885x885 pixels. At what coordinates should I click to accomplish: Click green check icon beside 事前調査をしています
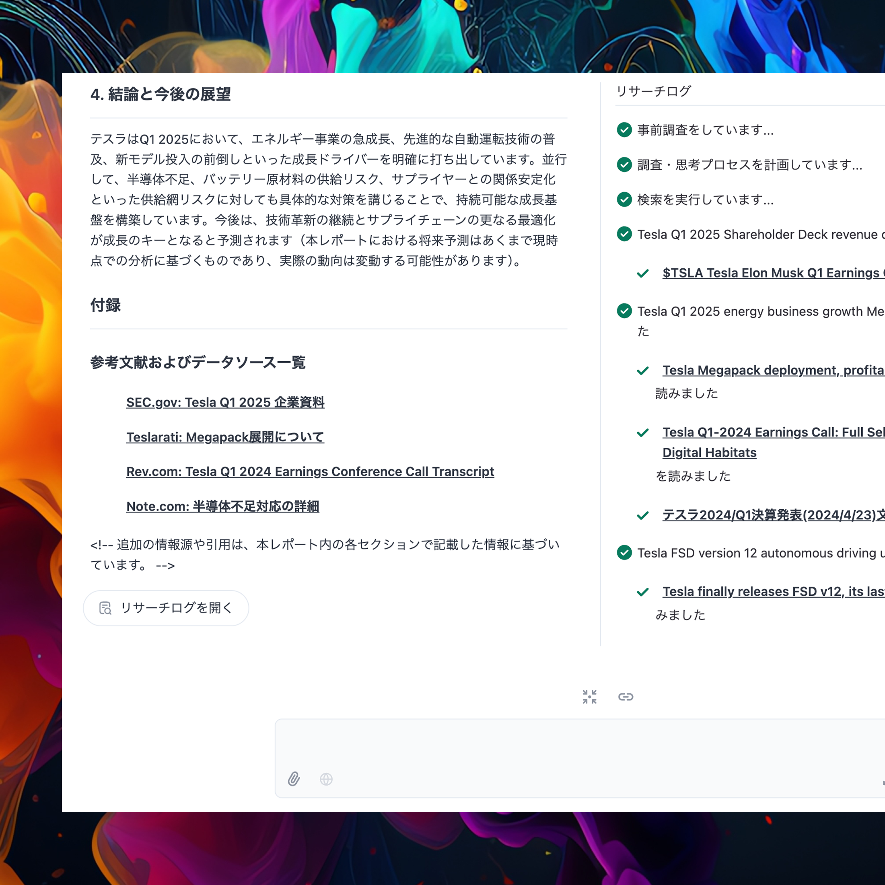[624, 130]
